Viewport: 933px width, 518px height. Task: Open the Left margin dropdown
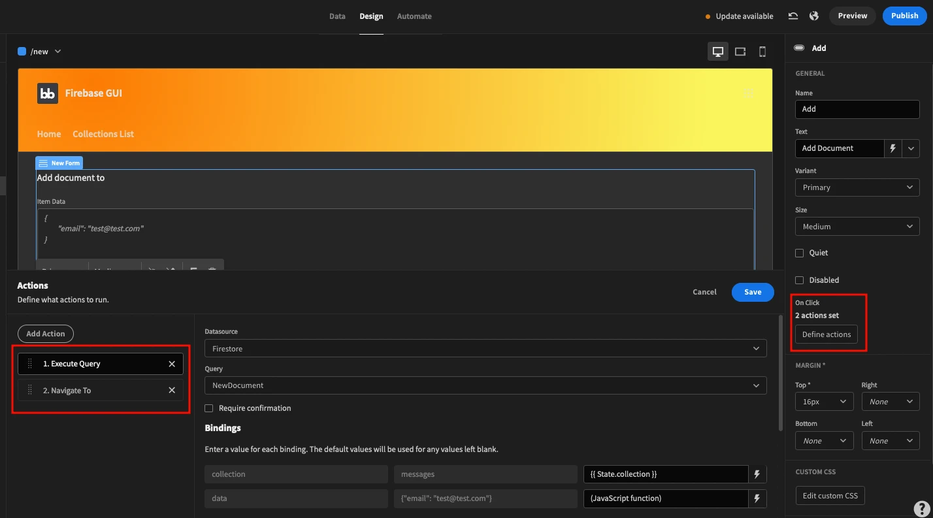[891, 441]
